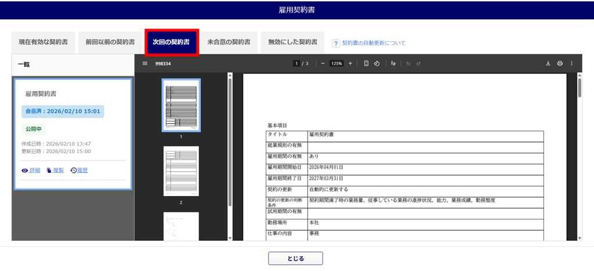Click the fit to page icon
Image resolution: width=594 pixels, height=271 pixels.
[366, 63]
